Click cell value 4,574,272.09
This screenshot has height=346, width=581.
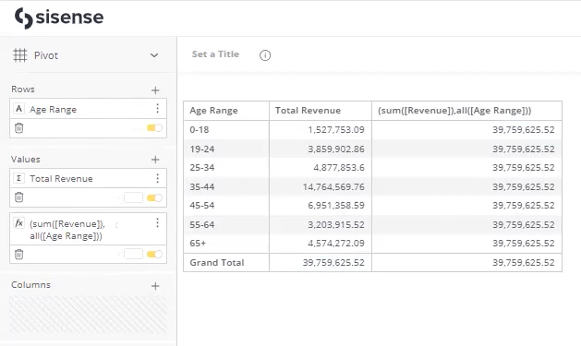pos(336,244)
